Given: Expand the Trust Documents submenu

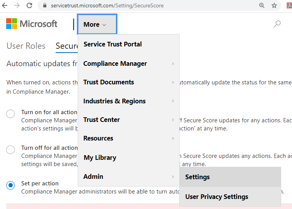Looking at the screenshot, I should pos(128,82).
